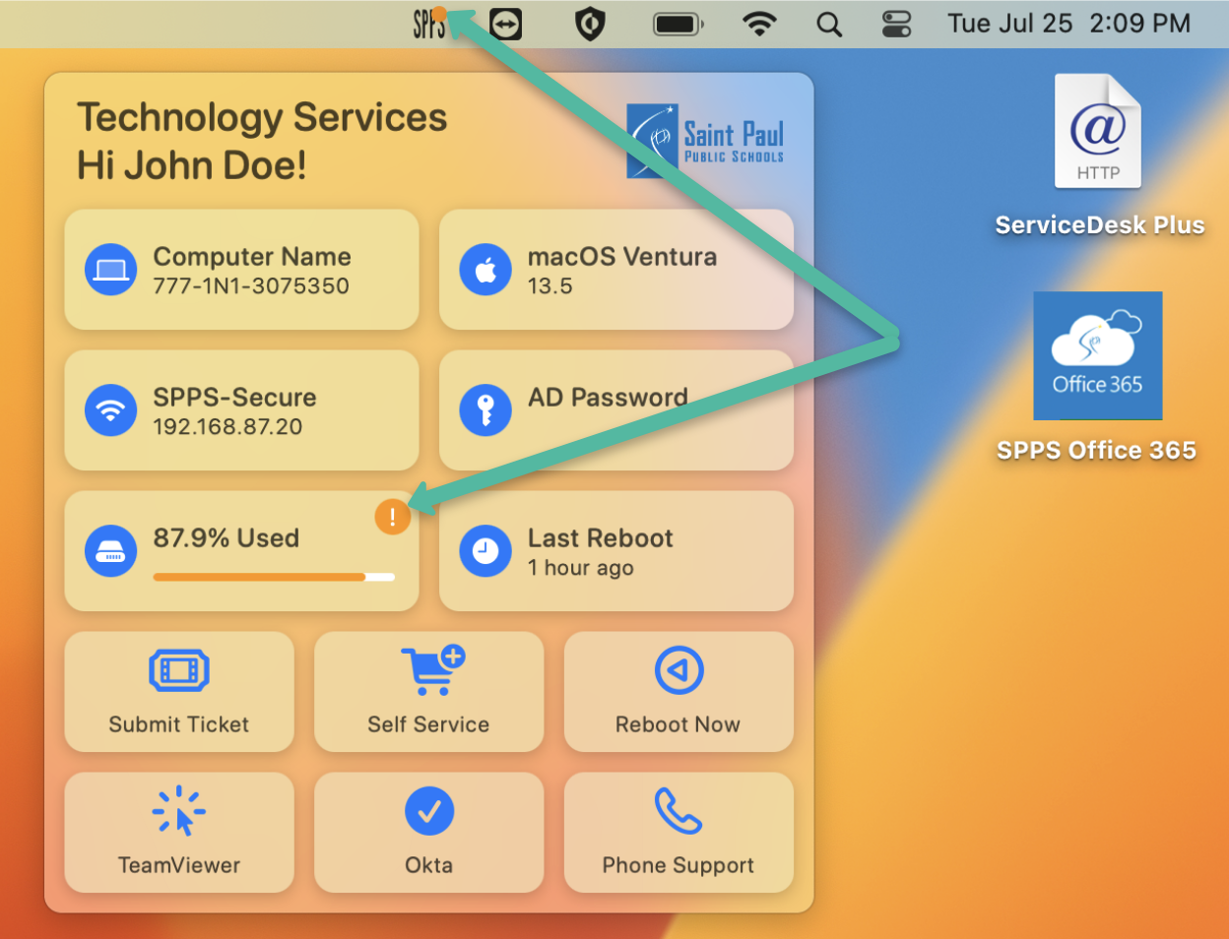Image resolution: width=1229 pixels, height=939 pixels.
Task: Click the Submit Ticket button
Action: [x=179, y=692]
